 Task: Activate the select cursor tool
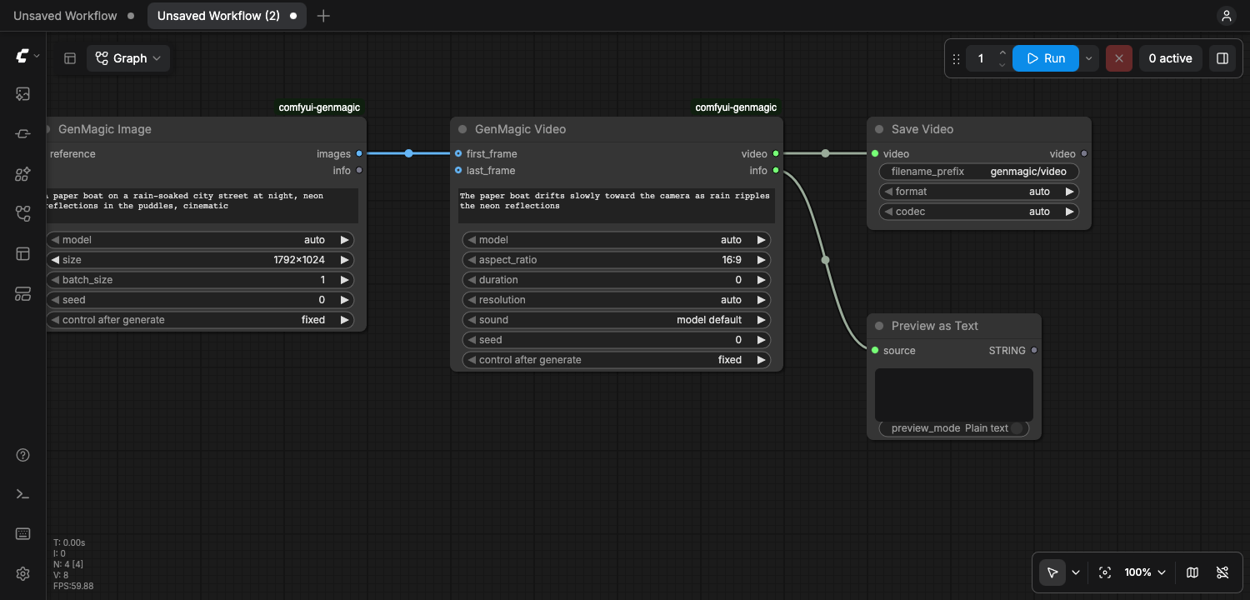click(x=1052, y=572)
